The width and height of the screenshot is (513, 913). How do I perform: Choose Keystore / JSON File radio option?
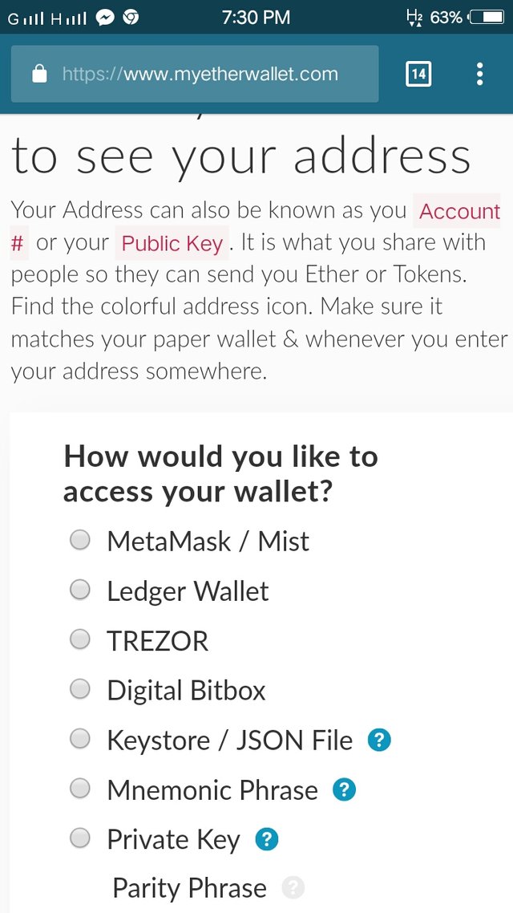(x=80, y=739)
